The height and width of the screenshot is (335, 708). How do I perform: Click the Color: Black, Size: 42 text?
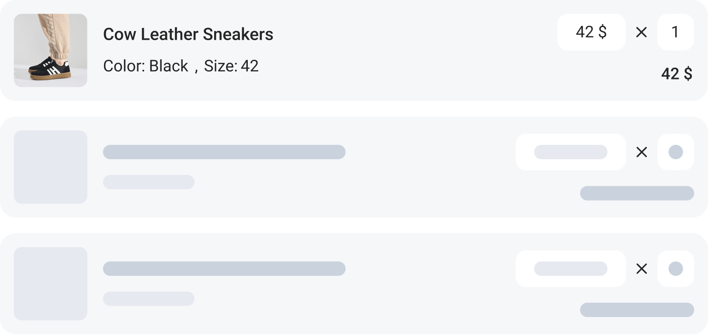pos(180,66)
